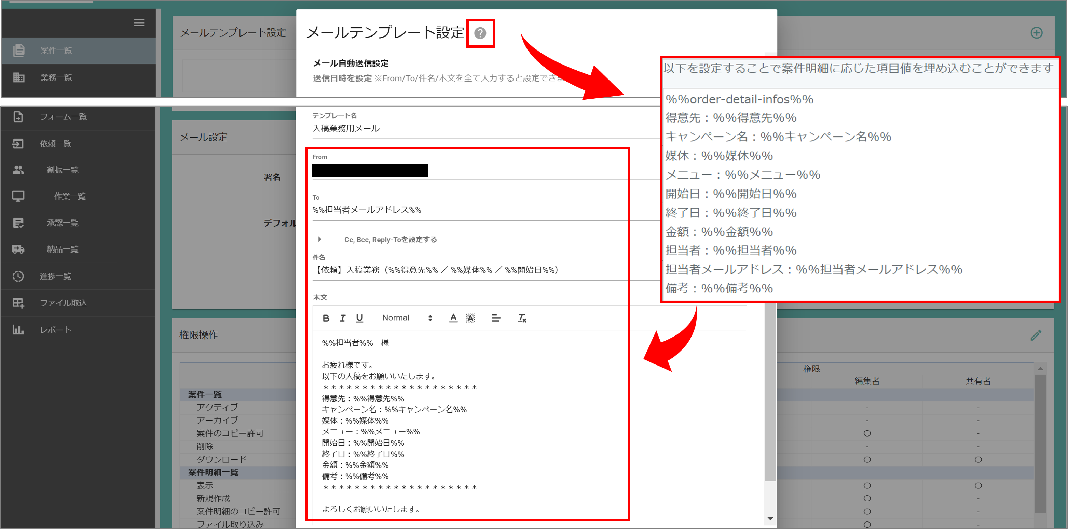Go to 依頼一覧 menu item
1068x529 pixels.
(x=56, y=143)
